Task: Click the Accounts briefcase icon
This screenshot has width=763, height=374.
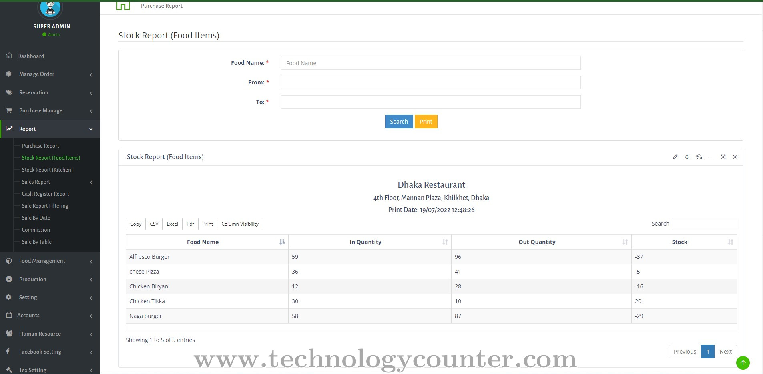Action: [x=9, y=315]
